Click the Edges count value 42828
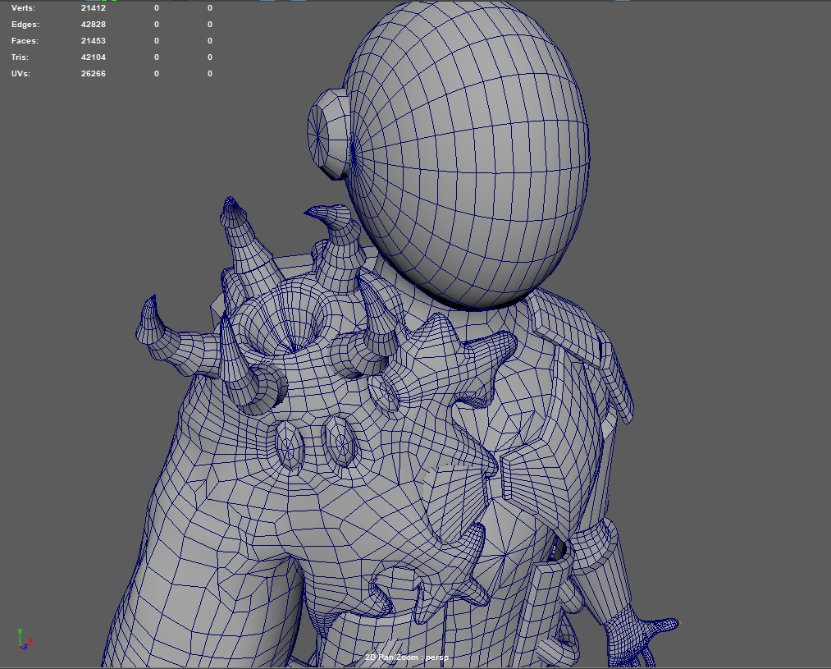Image resolution: width=831 pixels, height=669 pixels. point(93,24)
